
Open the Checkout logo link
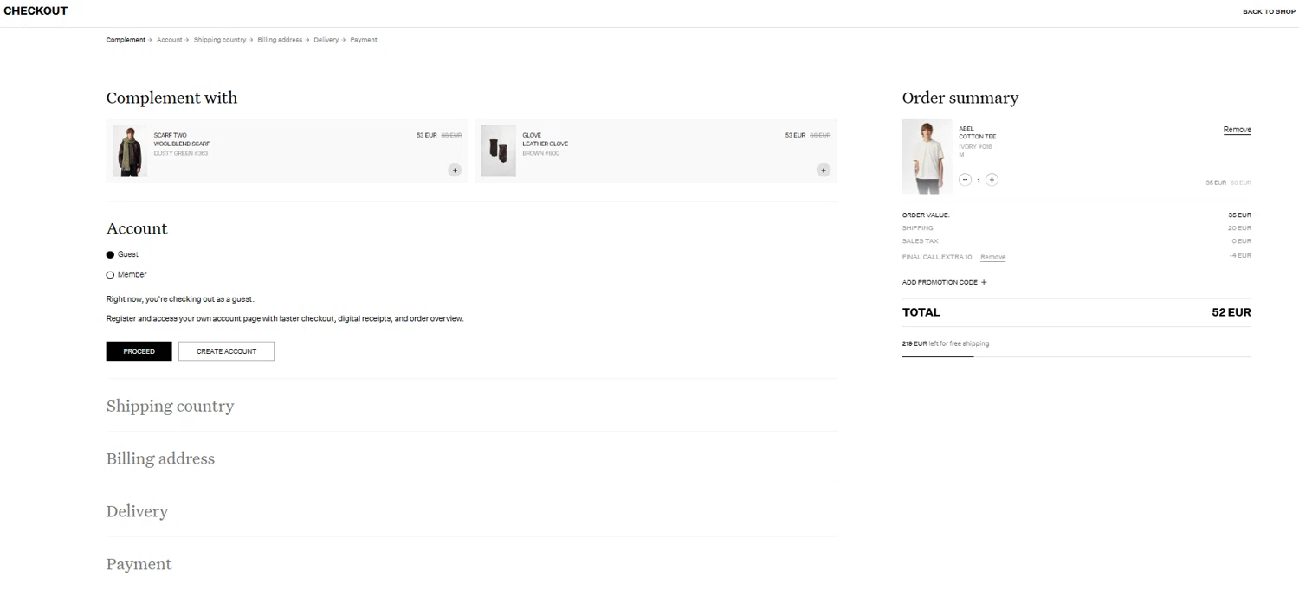click(36, 11)
